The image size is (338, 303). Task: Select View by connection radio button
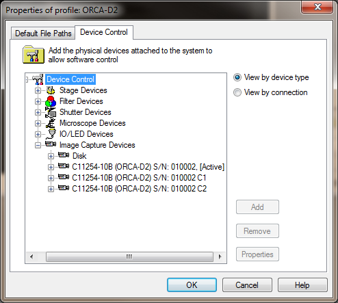tap(237, 92)
